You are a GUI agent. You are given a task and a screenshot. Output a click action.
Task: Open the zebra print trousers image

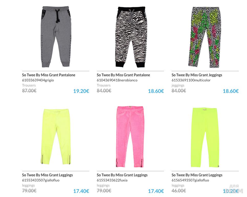click(130, 37)
